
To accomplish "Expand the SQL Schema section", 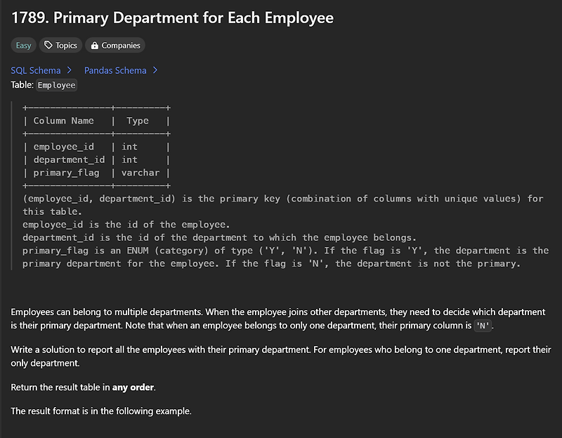I will 35,70.
